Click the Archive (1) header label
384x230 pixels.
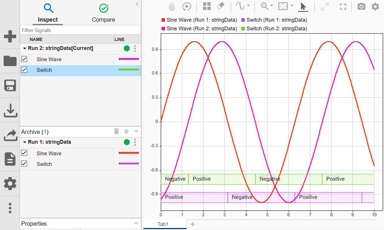click(35, 132)
